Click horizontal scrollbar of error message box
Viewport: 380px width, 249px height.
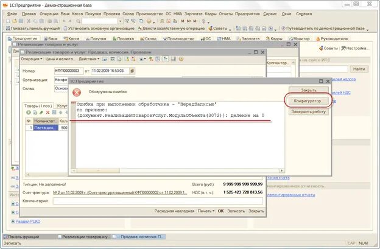178,170
